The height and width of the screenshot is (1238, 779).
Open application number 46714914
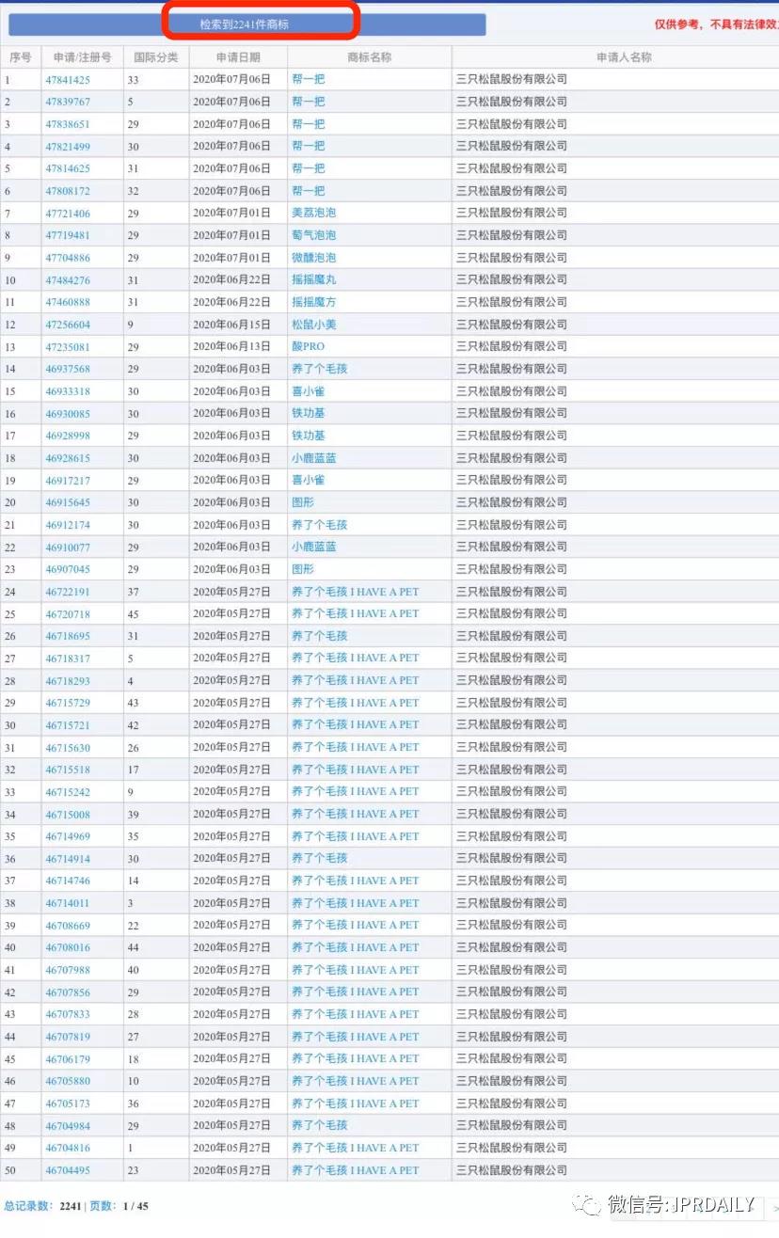click(x=68, y=859)
